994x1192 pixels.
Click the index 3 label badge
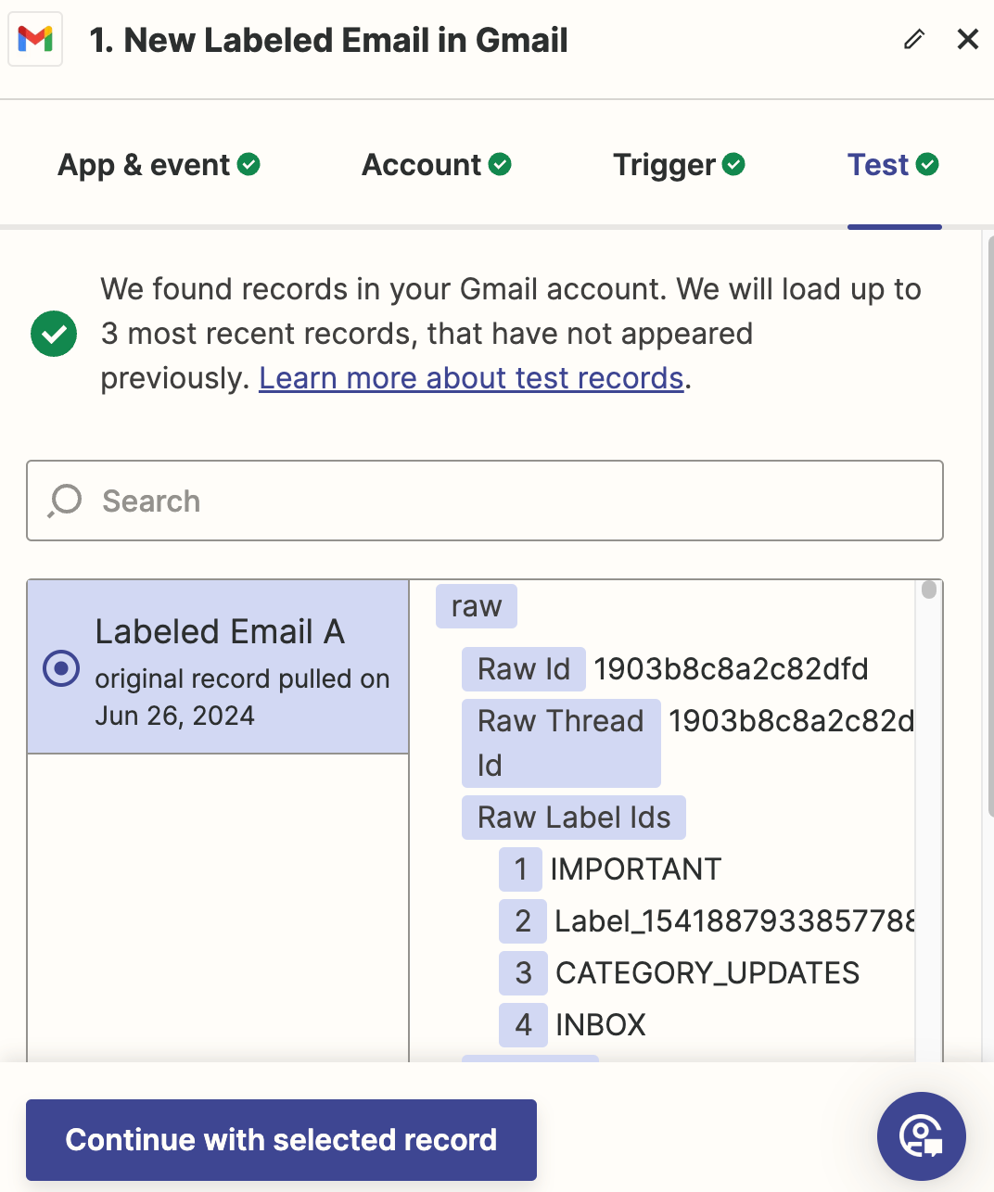click(523, 973)
